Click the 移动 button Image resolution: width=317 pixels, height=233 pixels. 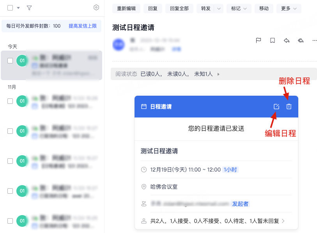(x=264, y=9)
